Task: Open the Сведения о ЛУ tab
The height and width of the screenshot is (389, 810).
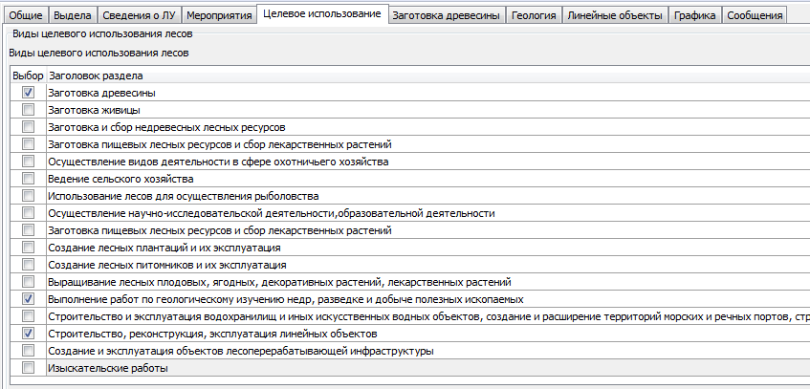Action: click(140, 15)
